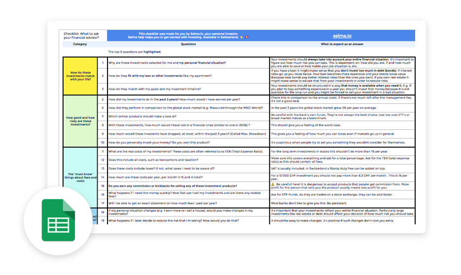
Task: Click answer 'It should be easy to make changes'
Action: [x=342, y=220]
